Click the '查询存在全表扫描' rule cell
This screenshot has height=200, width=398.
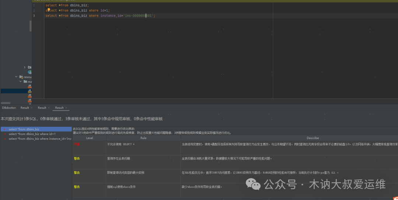point(143,162)
